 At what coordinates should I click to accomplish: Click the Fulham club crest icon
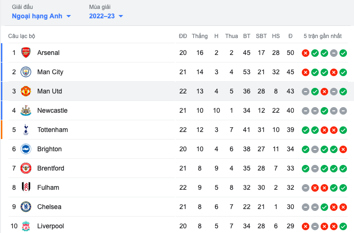pos(26,187)
